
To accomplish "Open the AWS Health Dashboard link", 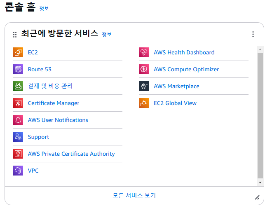I will pyautogui.click(x=184, y=52).
